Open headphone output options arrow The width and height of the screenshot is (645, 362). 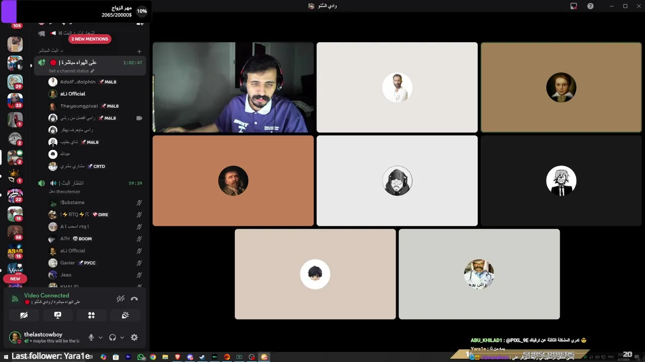point(122,337)
